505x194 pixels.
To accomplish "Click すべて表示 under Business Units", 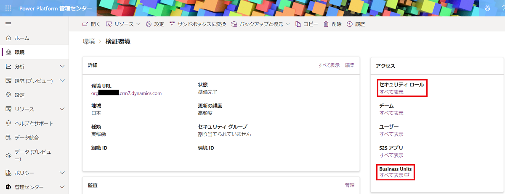I will coord(391,175).
